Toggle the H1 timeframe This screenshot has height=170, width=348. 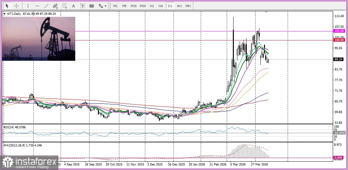[x=152, y=6]
